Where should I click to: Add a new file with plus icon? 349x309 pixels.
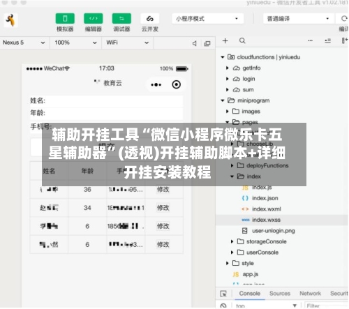tap(225, 41)
